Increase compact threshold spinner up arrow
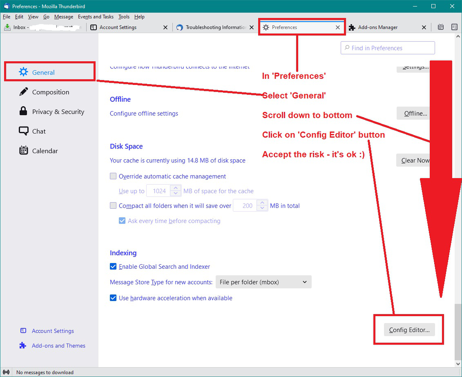 tap(262, 203)
